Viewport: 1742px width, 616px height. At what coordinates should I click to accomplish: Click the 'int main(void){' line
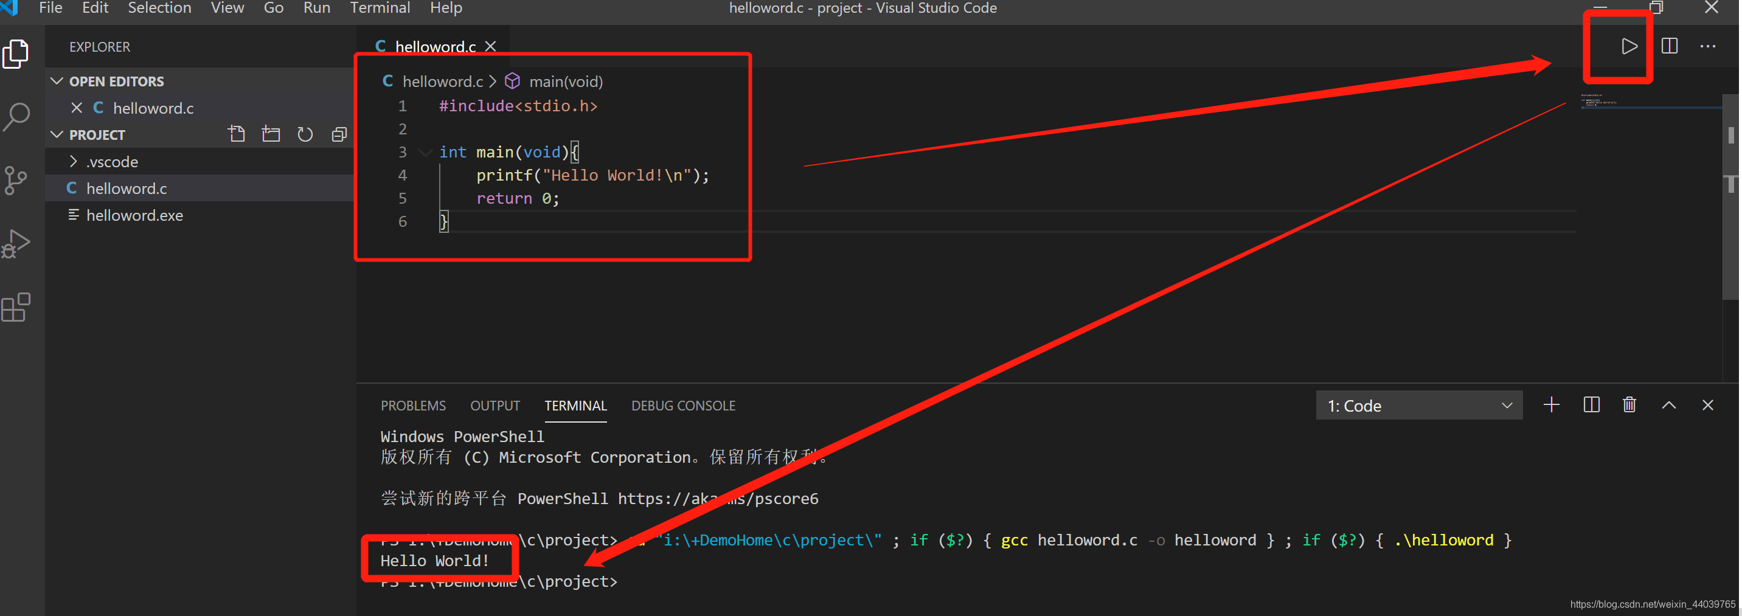[x=508, y=151]
